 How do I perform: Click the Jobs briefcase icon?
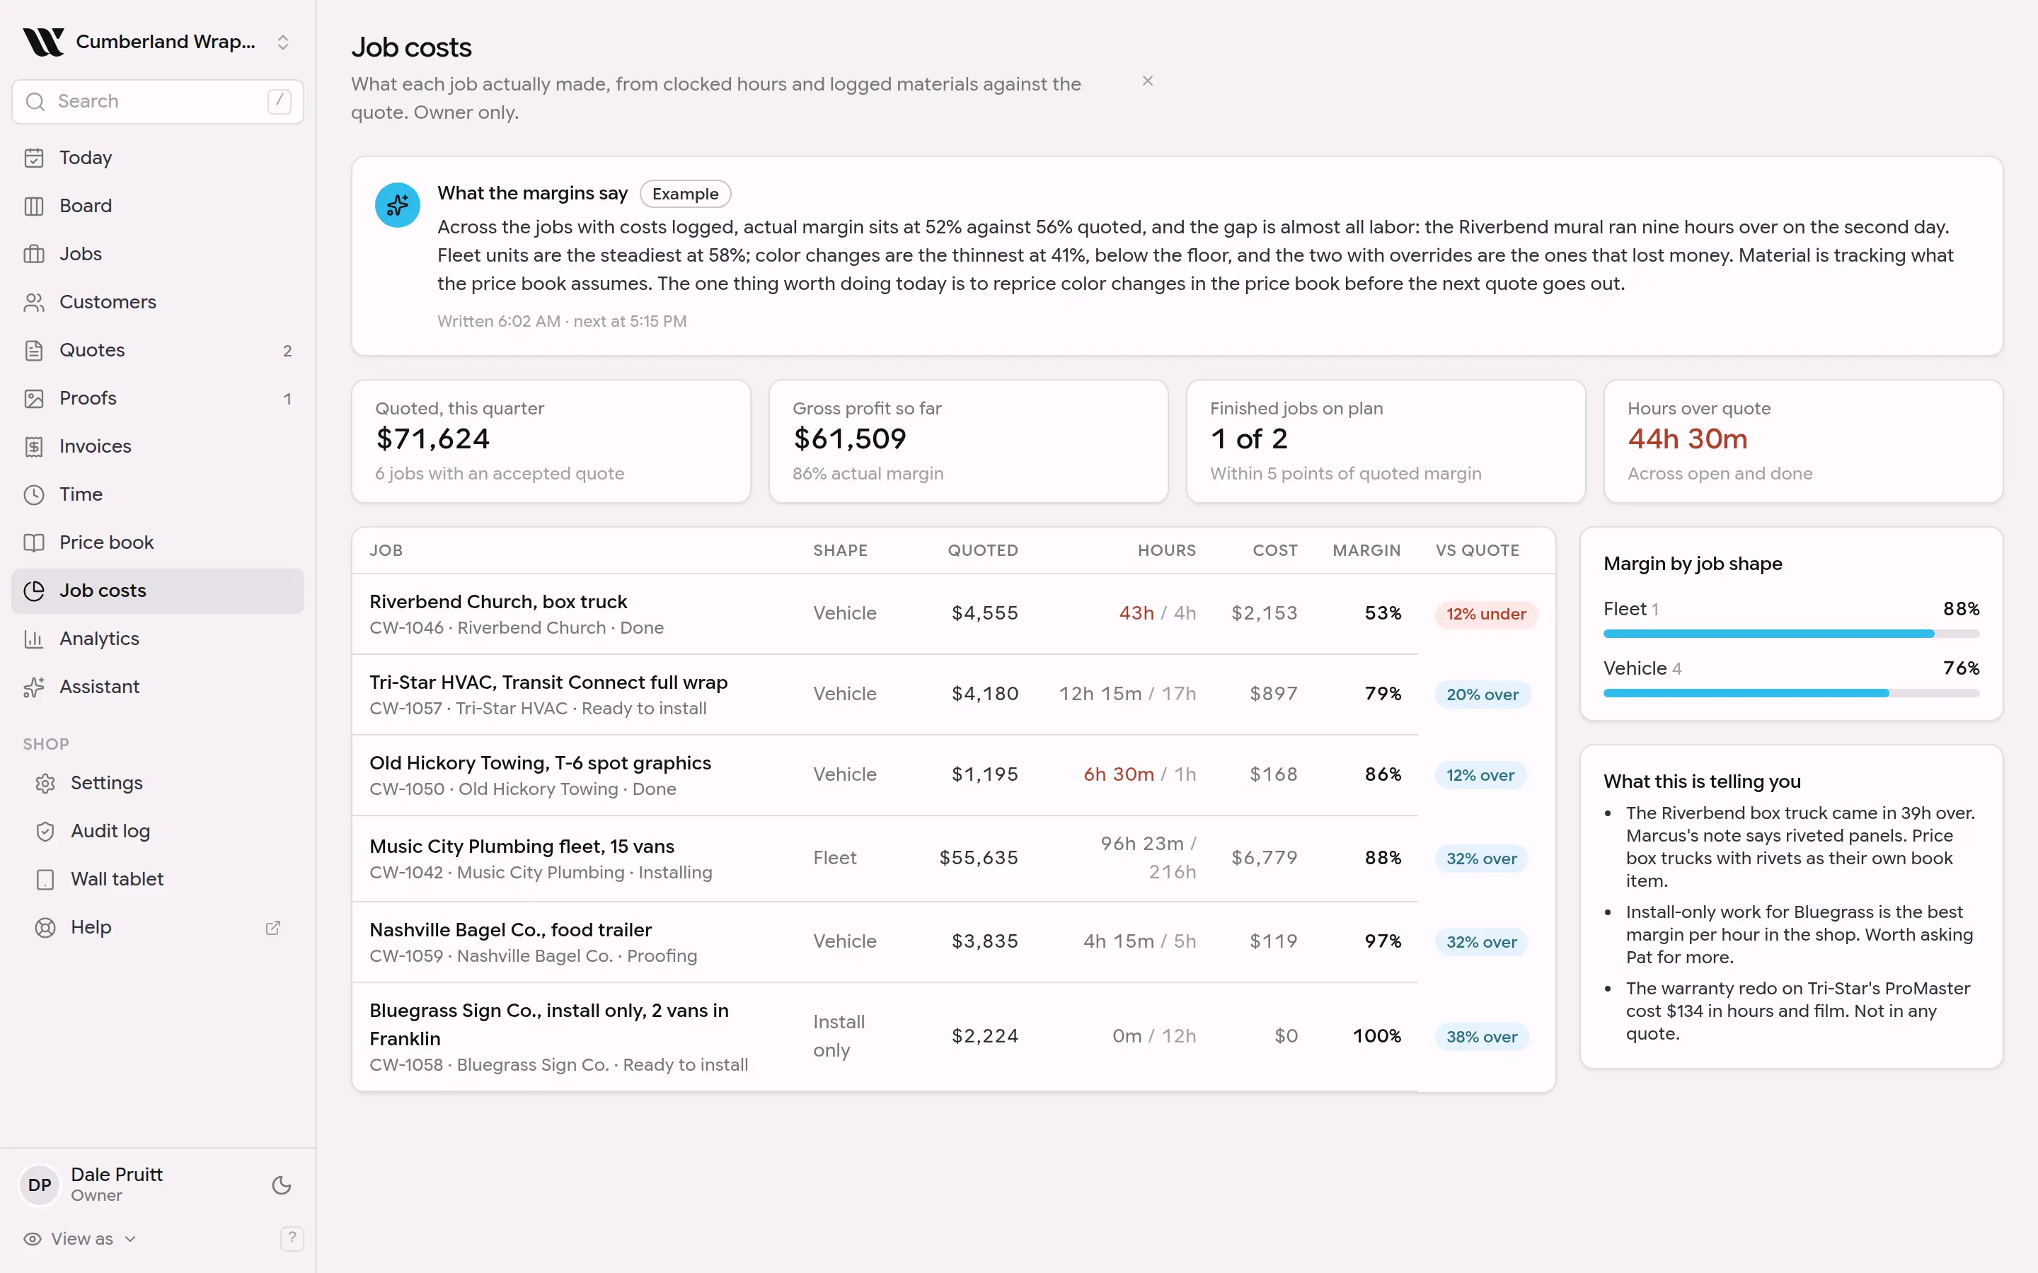point(34,253)
